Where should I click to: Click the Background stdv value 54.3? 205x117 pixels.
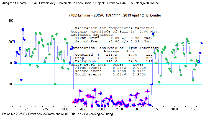133,61
